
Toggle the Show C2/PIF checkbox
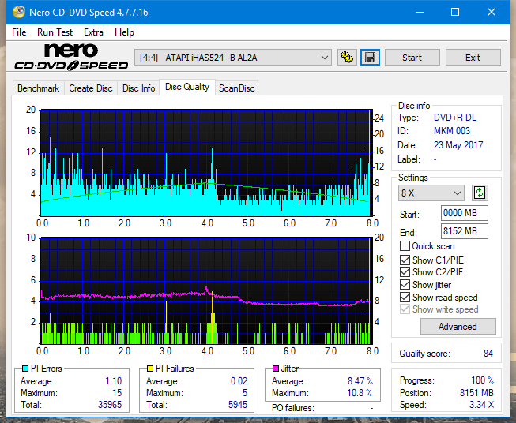pos(405,271)
